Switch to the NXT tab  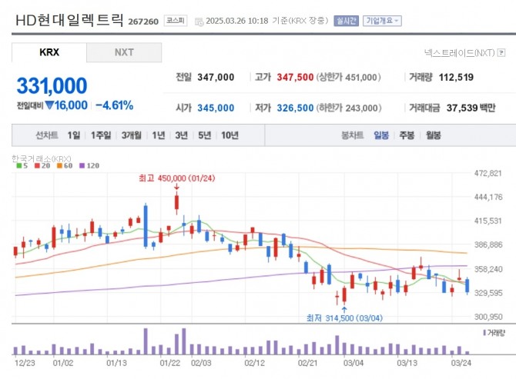(124, 52)
